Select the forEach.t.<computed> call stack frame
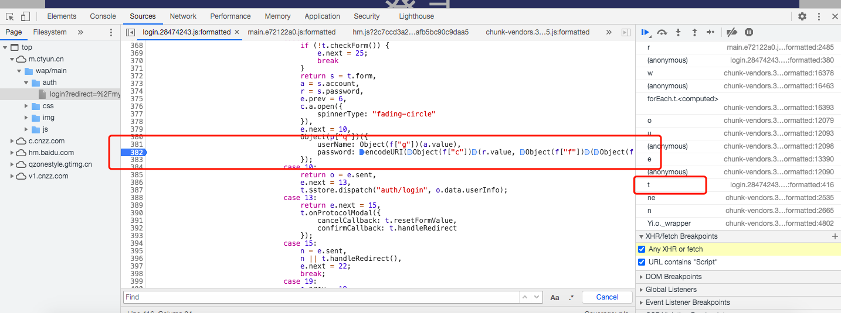 point(738,103)
